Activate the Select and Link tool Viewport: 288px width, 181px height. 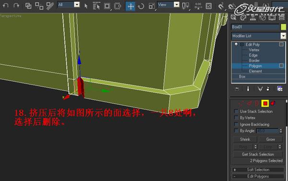point(28,6)
